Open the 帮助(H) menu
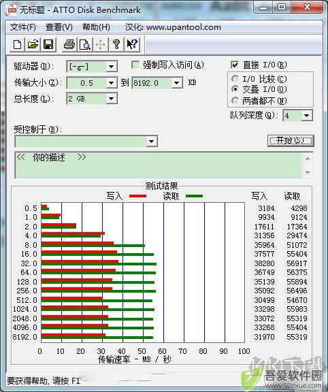Image resolution: width=328 pixels, height=392 pixels. click(96, 27)
